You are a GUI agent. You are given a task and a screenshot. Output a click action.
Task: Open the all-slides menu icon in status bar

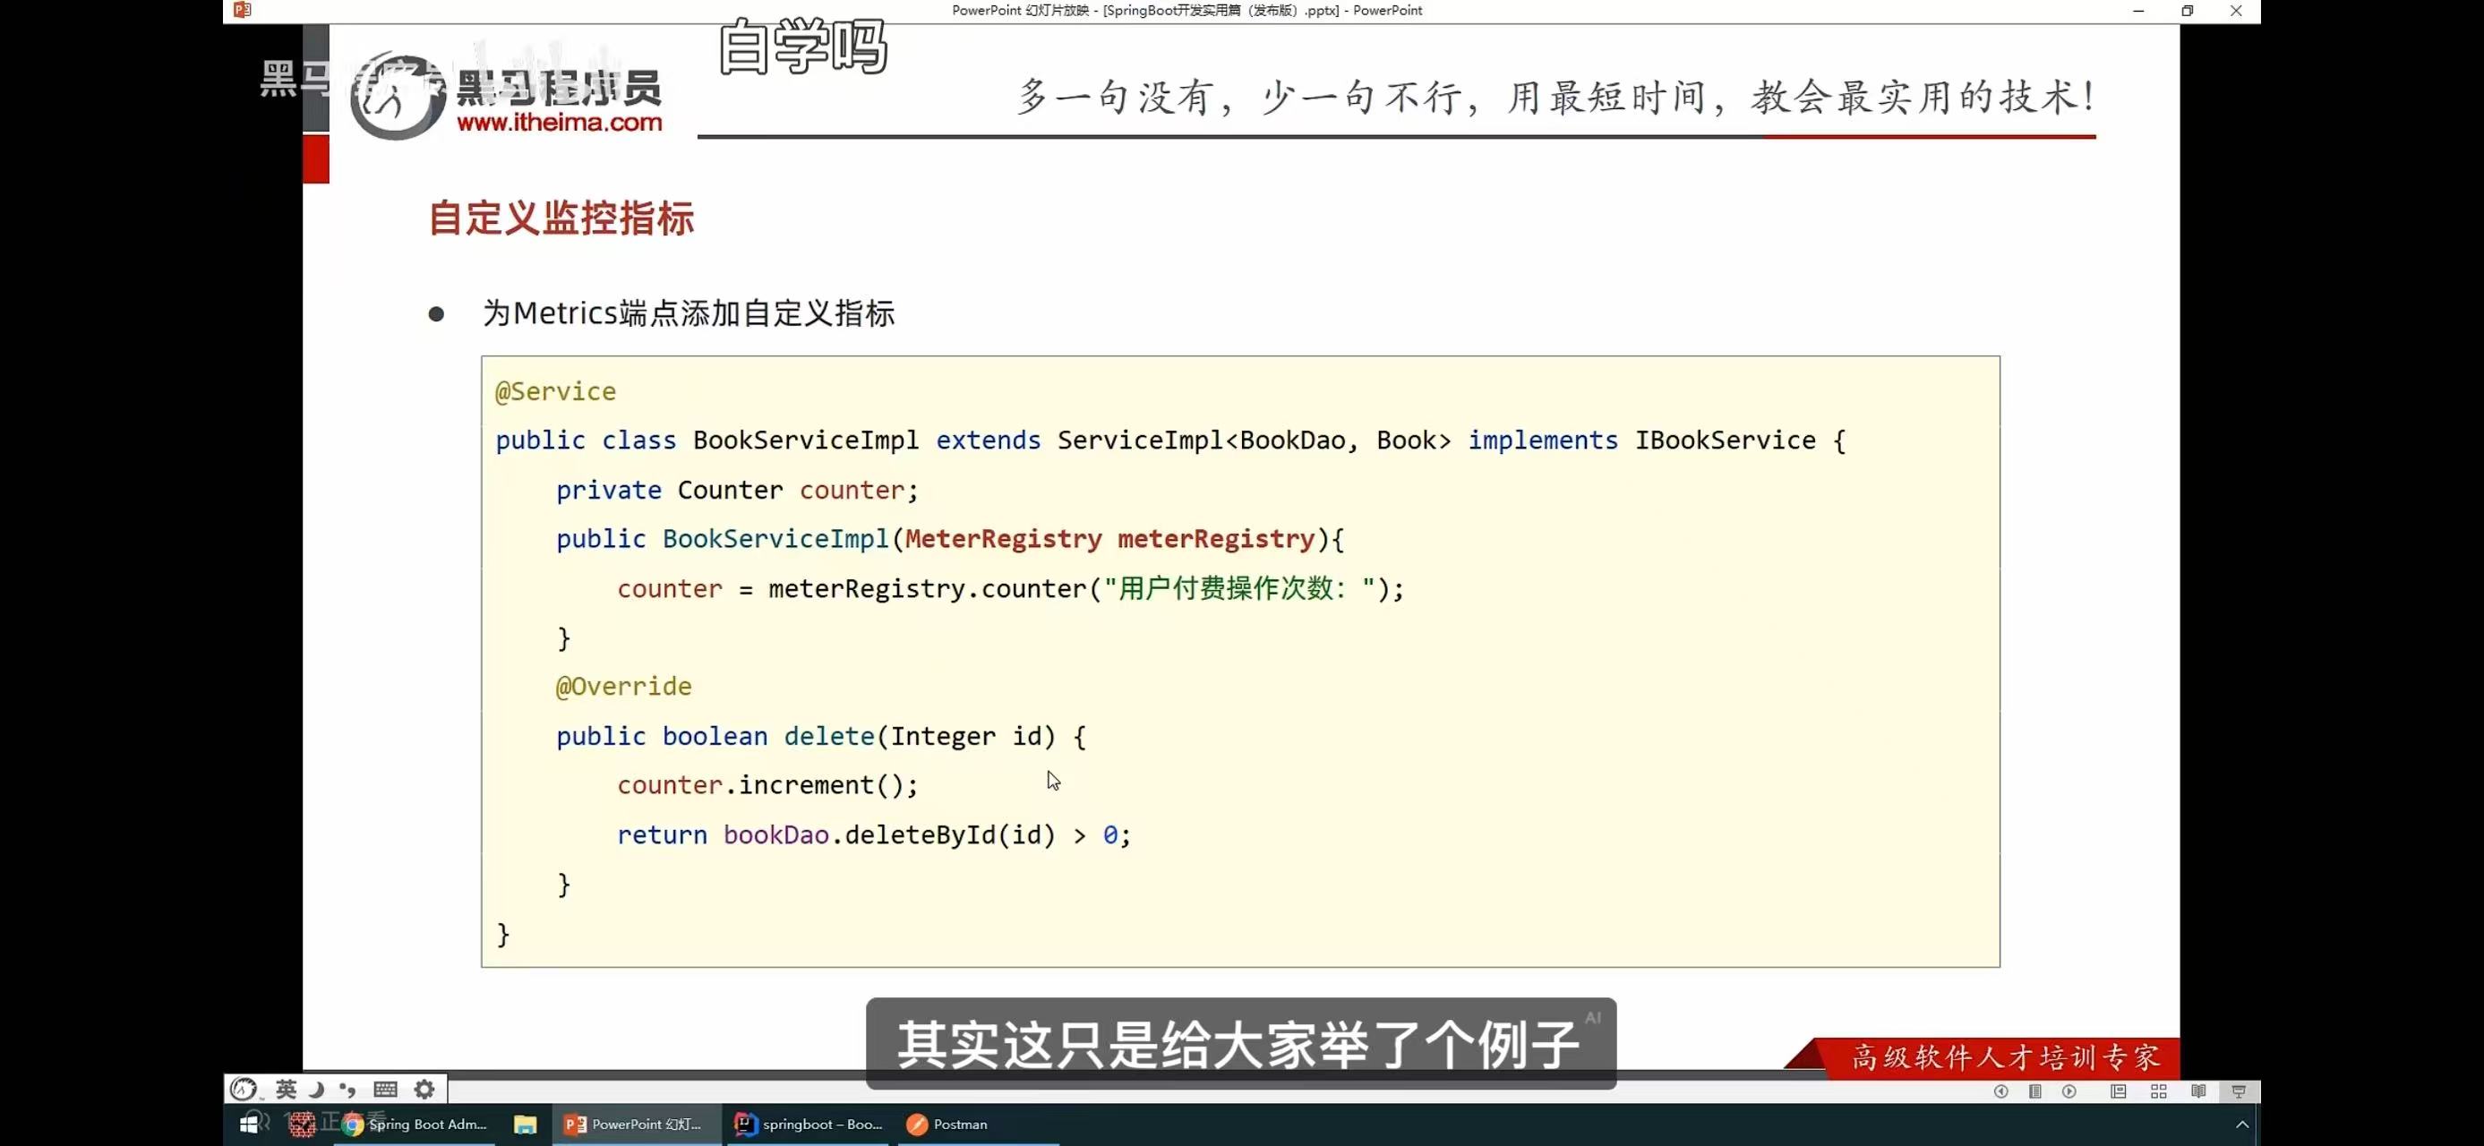(2034, 1091)
